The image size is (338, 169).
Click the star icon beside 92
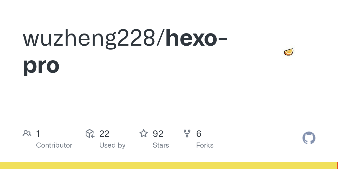[144, 133]
